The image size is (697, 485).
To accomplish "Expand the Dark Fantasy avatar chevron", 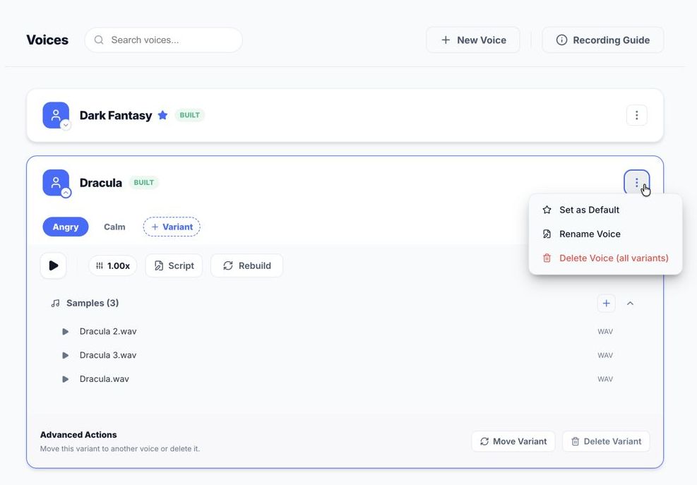I will click(65, 124).
